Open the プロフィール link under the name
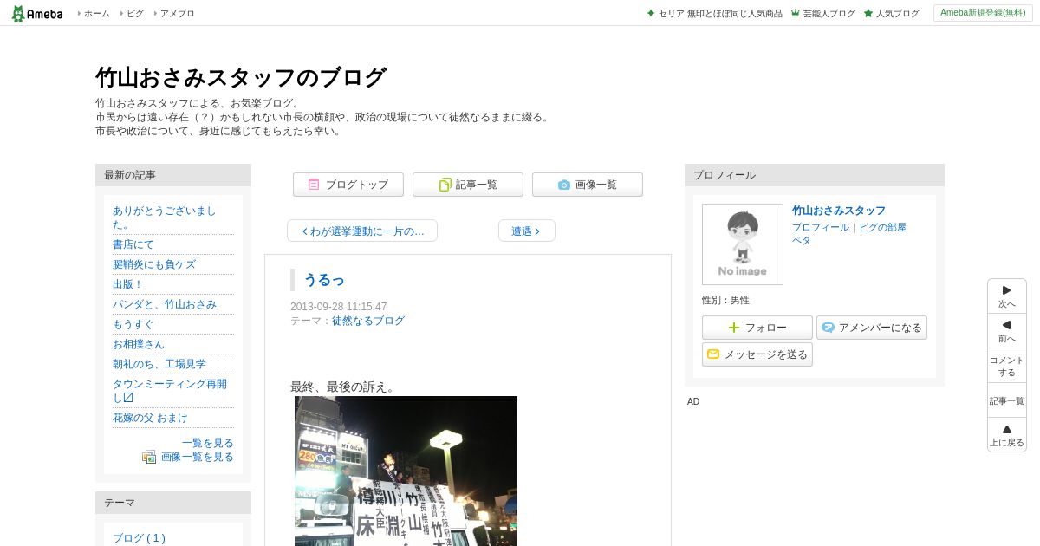The image size is (1040, 546). 821,227
